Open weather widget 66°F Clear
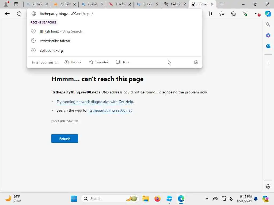Image resolution: width=274 pixels, height=205 pixels. point(13,199)
